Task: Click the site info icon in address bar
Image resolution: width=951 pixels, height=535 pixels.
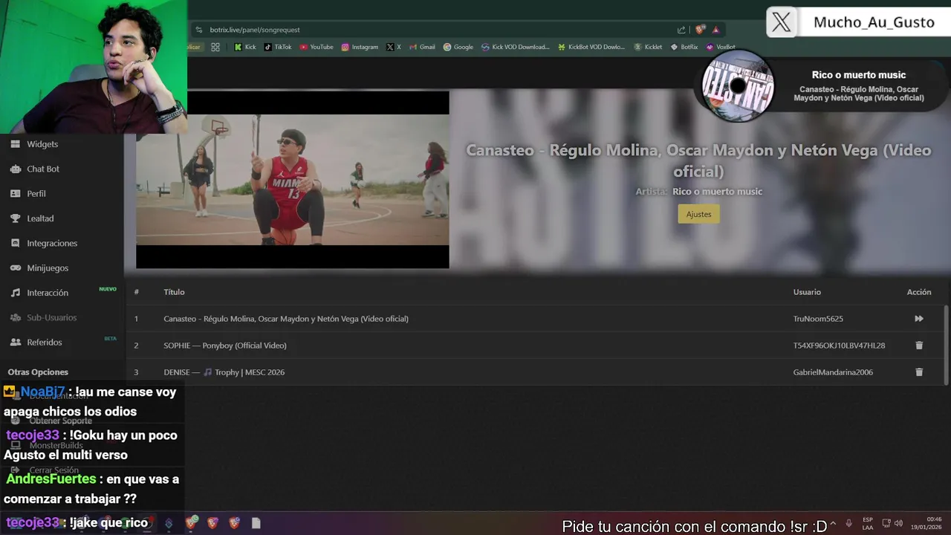Action: tap(198, 30)
